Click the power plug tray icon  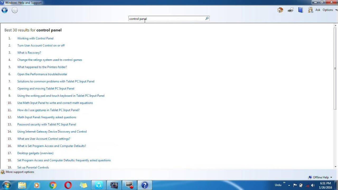tap(301, 185)
